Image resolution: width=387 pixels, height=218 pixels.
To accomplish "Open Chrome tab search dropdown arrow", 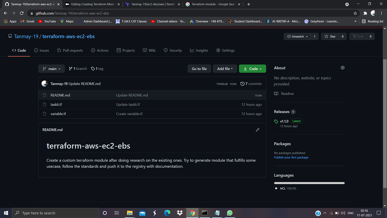I will click(347, 4).
